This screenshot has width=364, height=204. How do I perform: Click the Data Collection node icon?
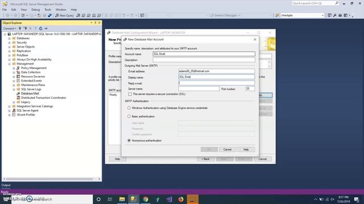[x=18, y=72]
